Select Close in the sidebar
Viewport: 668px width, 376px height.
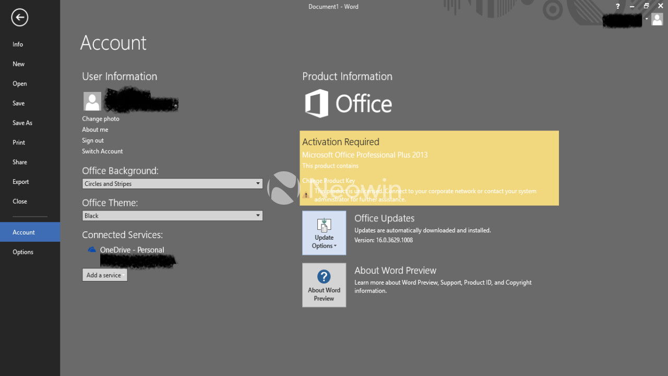tap(30, 201)
